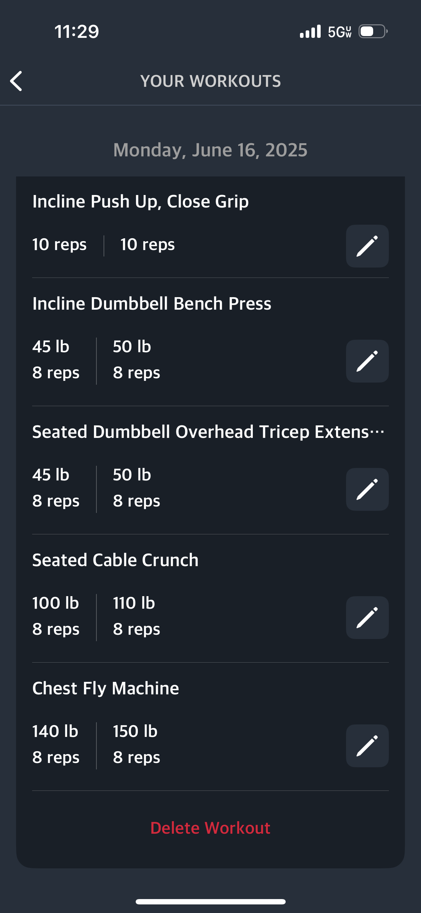Delete Workout
This screenshot has height=913, width=421.
pyautogui.click(x=210, y=828)
